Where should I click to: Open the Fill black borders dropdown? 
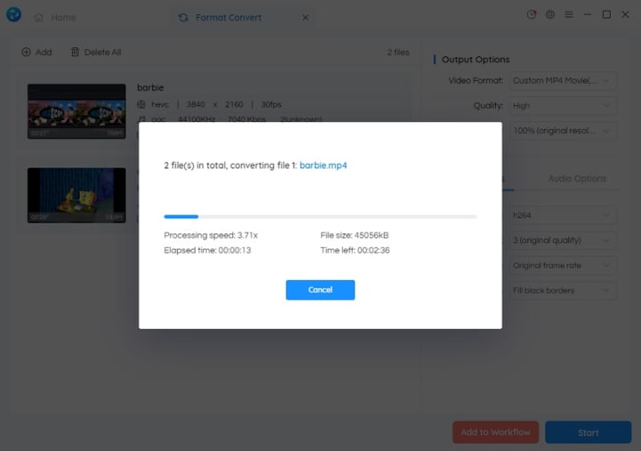tap(563, 291)
